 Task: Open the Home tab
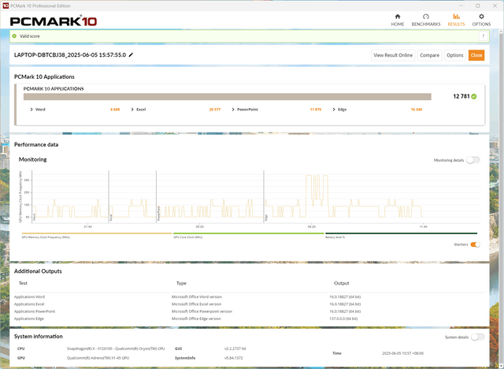[397, 20]
